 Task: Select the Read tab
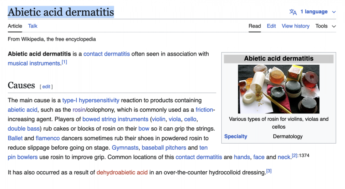pos(254,26)
